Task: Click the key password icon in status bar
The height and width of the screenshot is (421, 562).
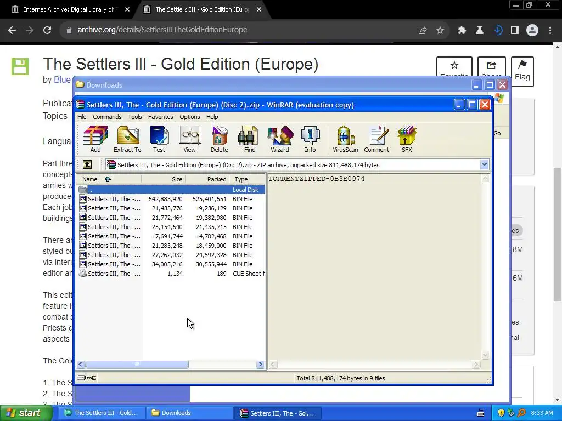Action: pos(92,378)
